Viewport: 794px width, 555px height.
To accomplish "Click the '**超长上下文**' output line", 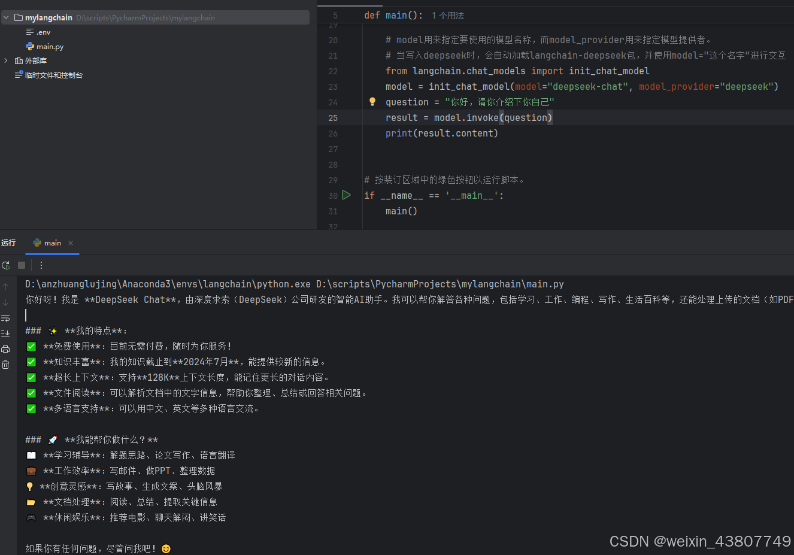I will coord(177,378).
